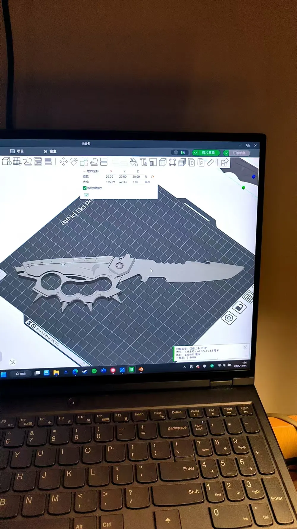Screen dimensions: 297x529
Task: Close the object info notification
Action: tap(245, 347)
